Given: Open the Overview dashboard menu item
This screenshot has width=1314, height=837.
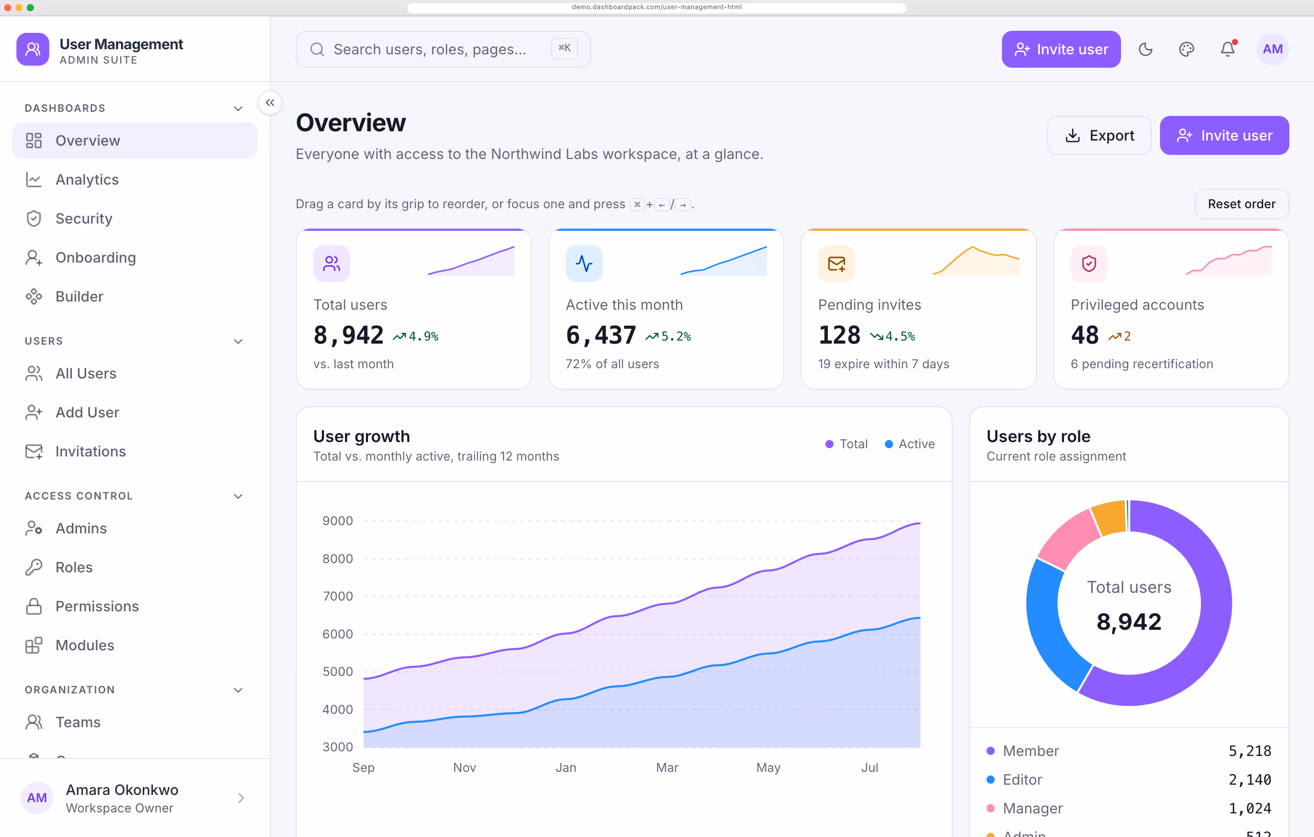Looking at the screenshot, I should [x=135, y=141].
